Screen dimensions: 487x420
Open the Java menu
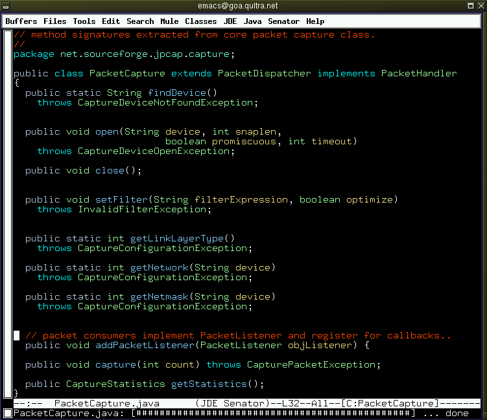coord(252,21)
